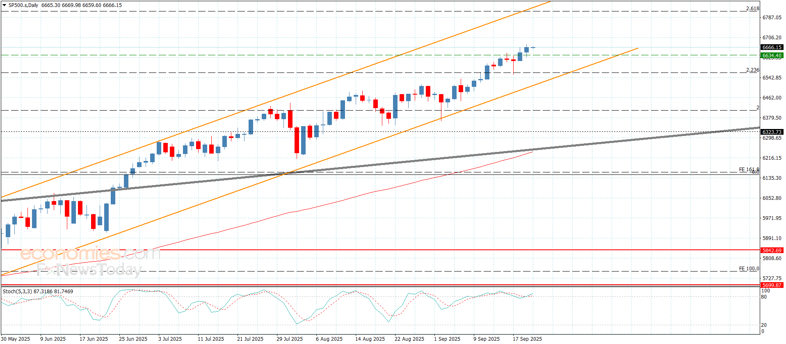
Task: Click the 6462.00 price axis value
Action: pos(772,98)
